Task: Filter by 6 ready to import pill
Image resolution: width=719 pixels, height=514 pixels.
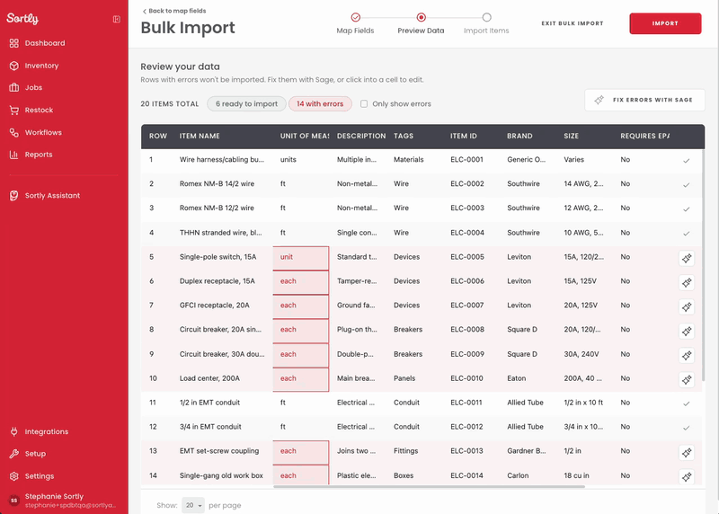Action: tap(246, 103)
